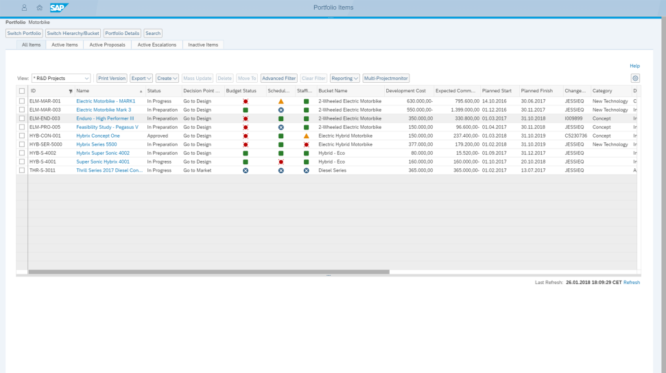This screenshot has height=373, width=666.
Task: Open the Help link
Action: pyautogui.click(x=634, y=66)
